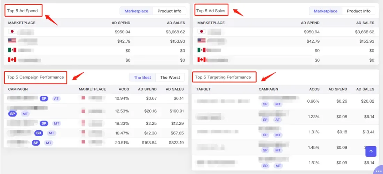Click the SP badge in the 12.53% campaign row
This screenshot has height=174, width=383.
tap(13, 114)
